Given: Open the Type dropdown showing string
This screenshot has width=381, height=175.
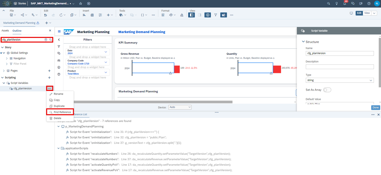Looking at the screenshot, I should pyautogui.click(x=340, y=80).
